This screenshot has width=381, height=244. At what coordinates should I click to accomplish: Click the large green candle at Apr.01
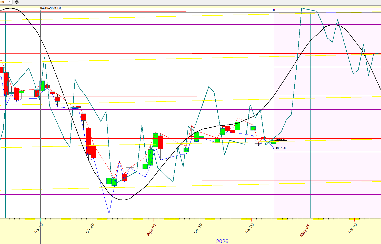click(x=155, y=139)
